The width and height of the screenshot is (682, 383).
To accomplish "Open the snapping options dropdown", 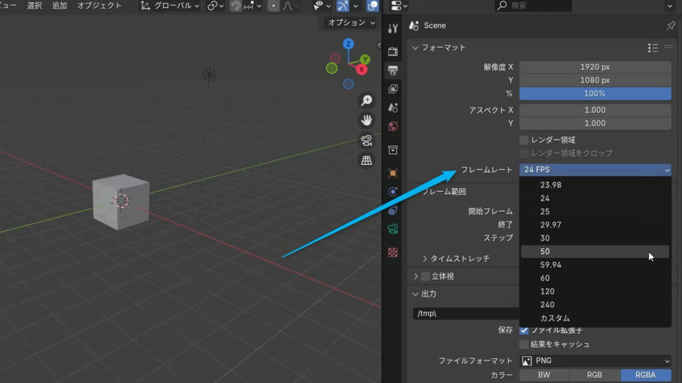I will tap(252, 5).
